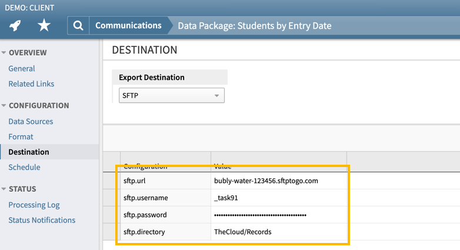Open Related Links in sidebar
460x250 pixels.
[31, 84]
